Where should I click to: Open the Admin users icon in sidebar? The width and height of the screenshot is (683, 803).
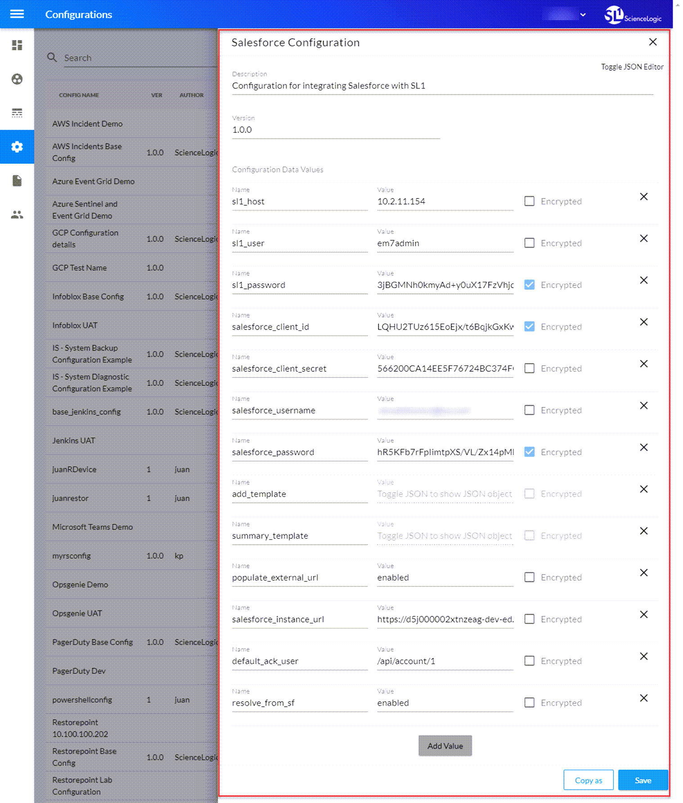pyautogui.click(x=17, y=215)
